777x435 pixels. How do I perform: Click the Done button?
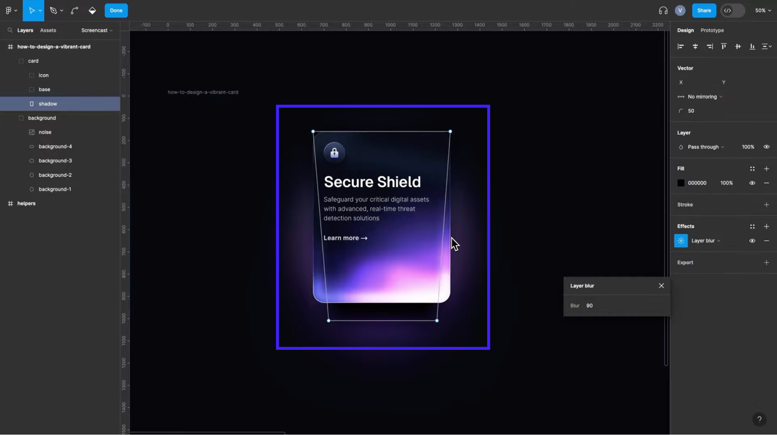point(116,10)
